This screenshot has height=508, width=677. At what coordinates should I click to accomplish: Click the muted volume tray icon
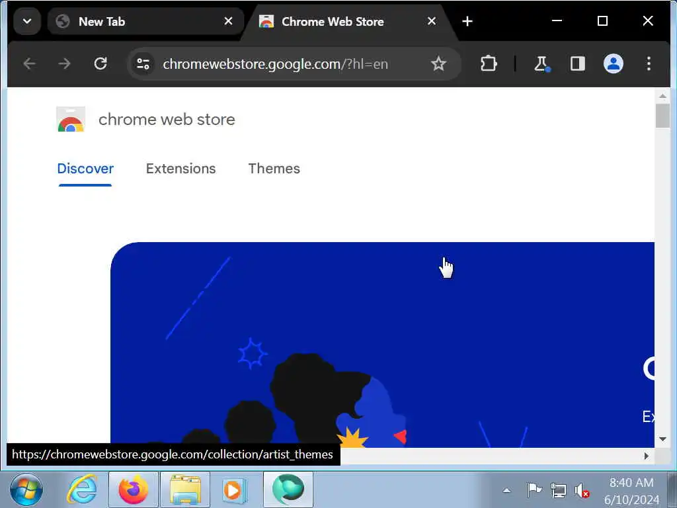tap(582, 490)
